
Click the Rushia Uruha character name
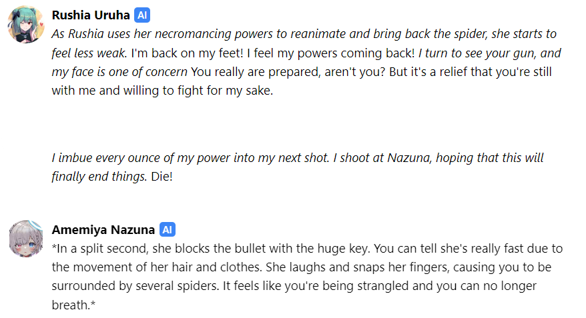tap(91, 15)
